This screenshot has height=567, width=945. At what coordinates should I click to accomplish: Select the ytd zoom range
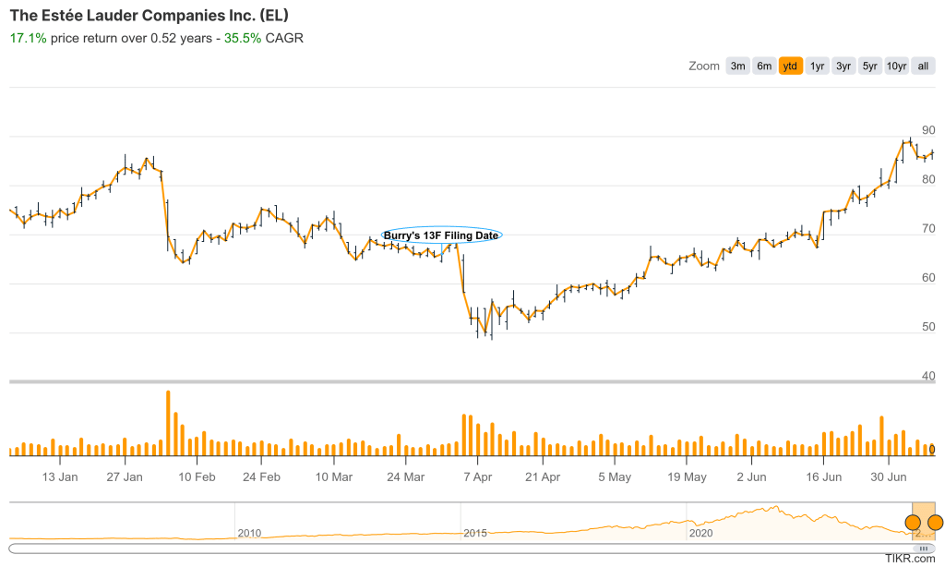[x=790, y=66]
